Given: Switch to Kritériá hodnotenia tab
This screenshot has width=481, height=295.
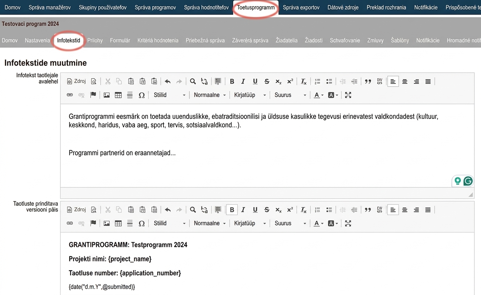Looking at the screenshot, I should (x=158, y=41).
